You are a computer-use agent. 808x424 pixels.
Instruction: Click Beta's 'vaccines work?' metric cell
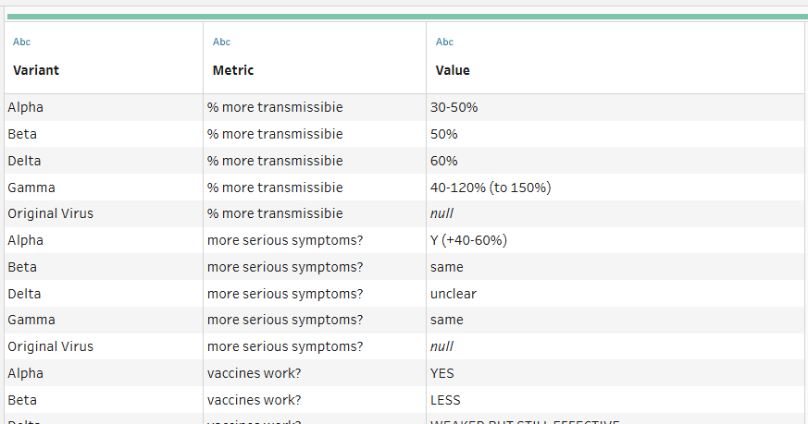point(254,400)
